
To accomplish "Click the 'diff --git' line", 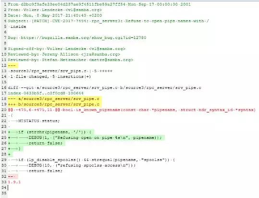I will pos(105,87).
